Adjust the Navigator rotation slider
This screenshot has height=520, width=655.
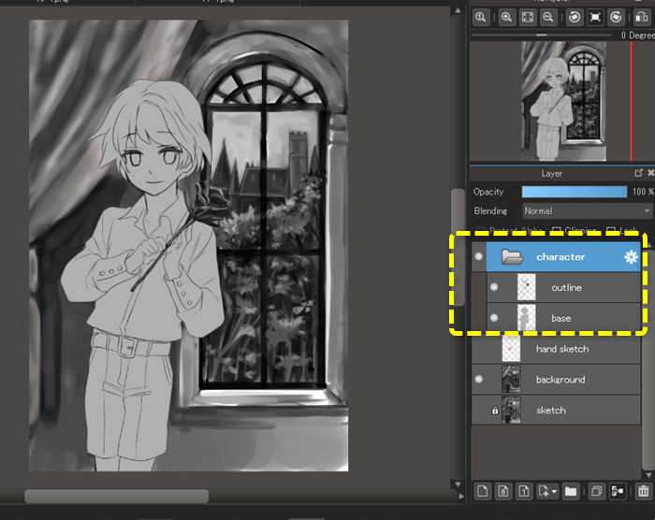542,36
